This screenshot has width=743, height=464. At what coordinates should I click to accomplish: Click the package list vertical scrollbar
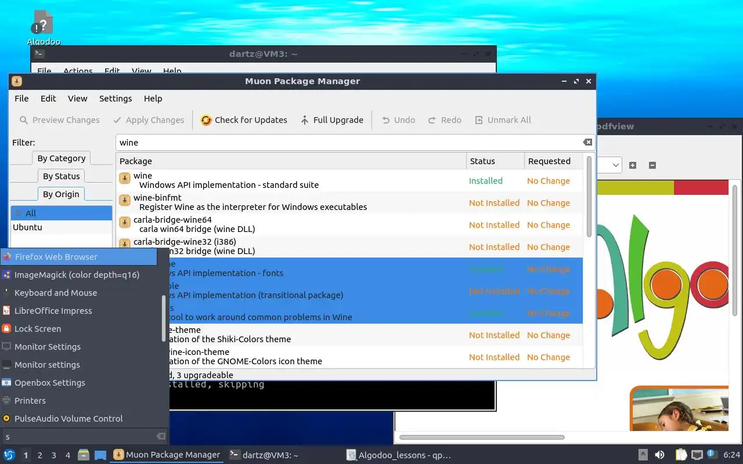click(589, 197)
